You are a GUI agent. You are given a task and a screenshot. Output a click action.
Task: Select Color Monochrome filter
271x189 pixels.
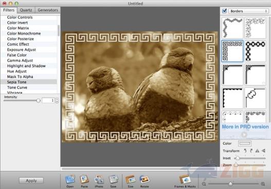[x=29, y=33]
